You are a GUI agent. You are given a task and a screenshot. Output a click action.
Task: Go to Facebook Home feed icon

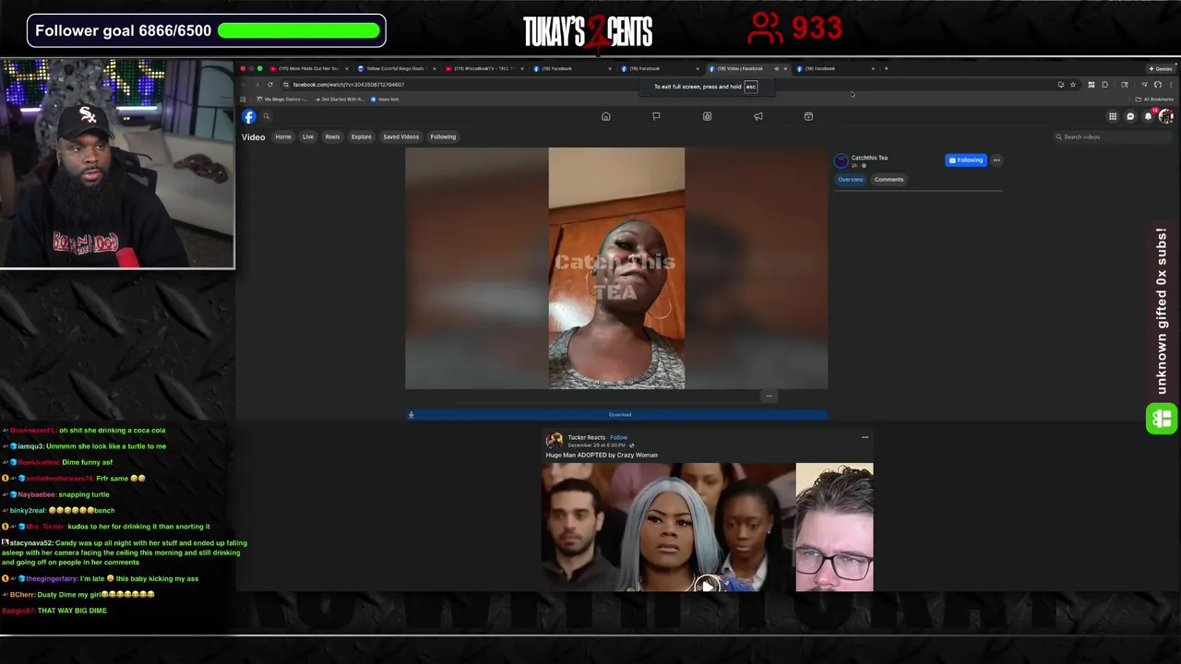pyautogui.click(x=606, y=116)
